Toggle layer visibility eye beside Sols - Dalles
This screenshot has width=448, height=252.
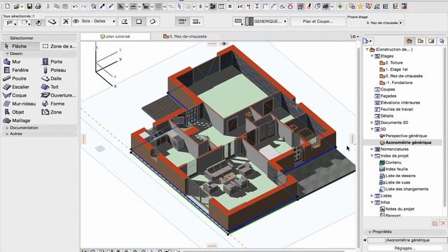[x=76, y=22]
